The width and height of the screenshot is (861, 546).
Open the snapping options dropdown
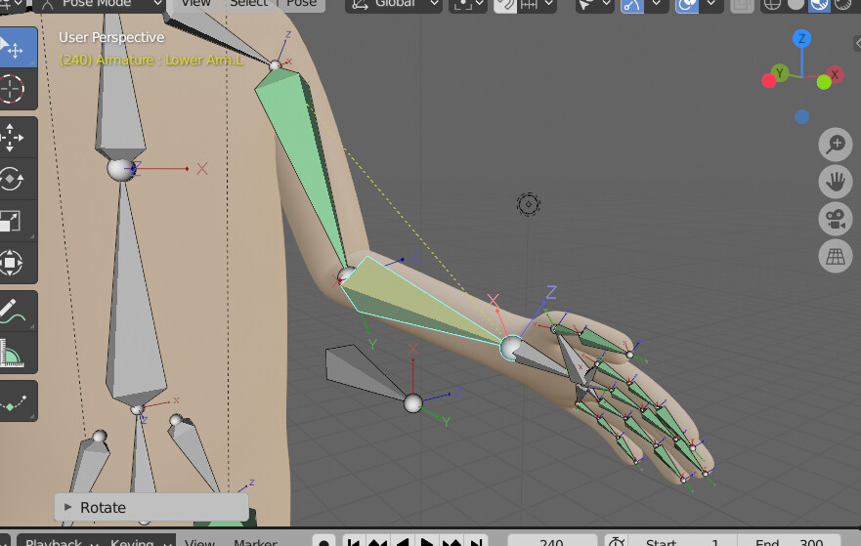tap(538, 5)
